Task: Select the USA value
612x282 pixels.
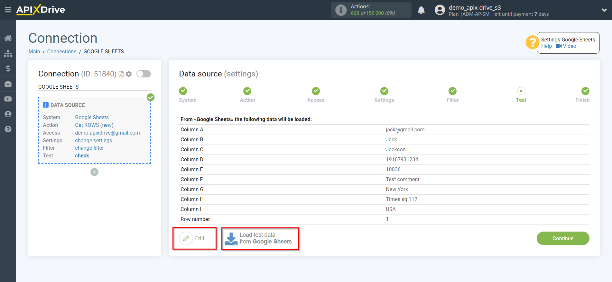Action: pos(391,209)
